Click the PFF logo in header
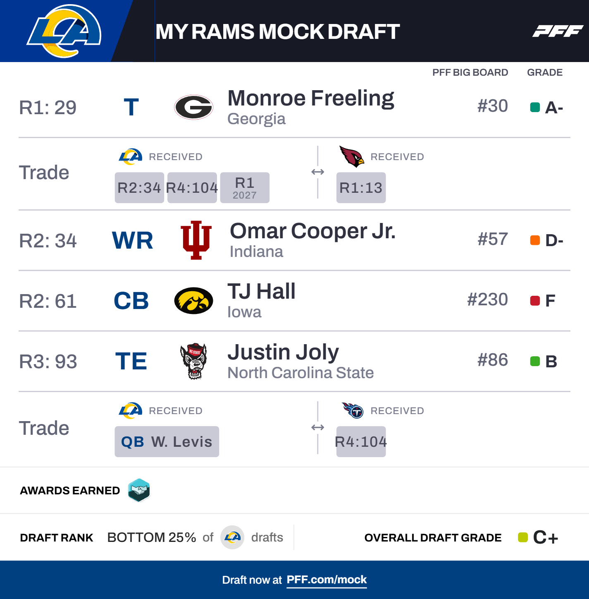Screen dimensions: 589x599 tap(557, 31)
